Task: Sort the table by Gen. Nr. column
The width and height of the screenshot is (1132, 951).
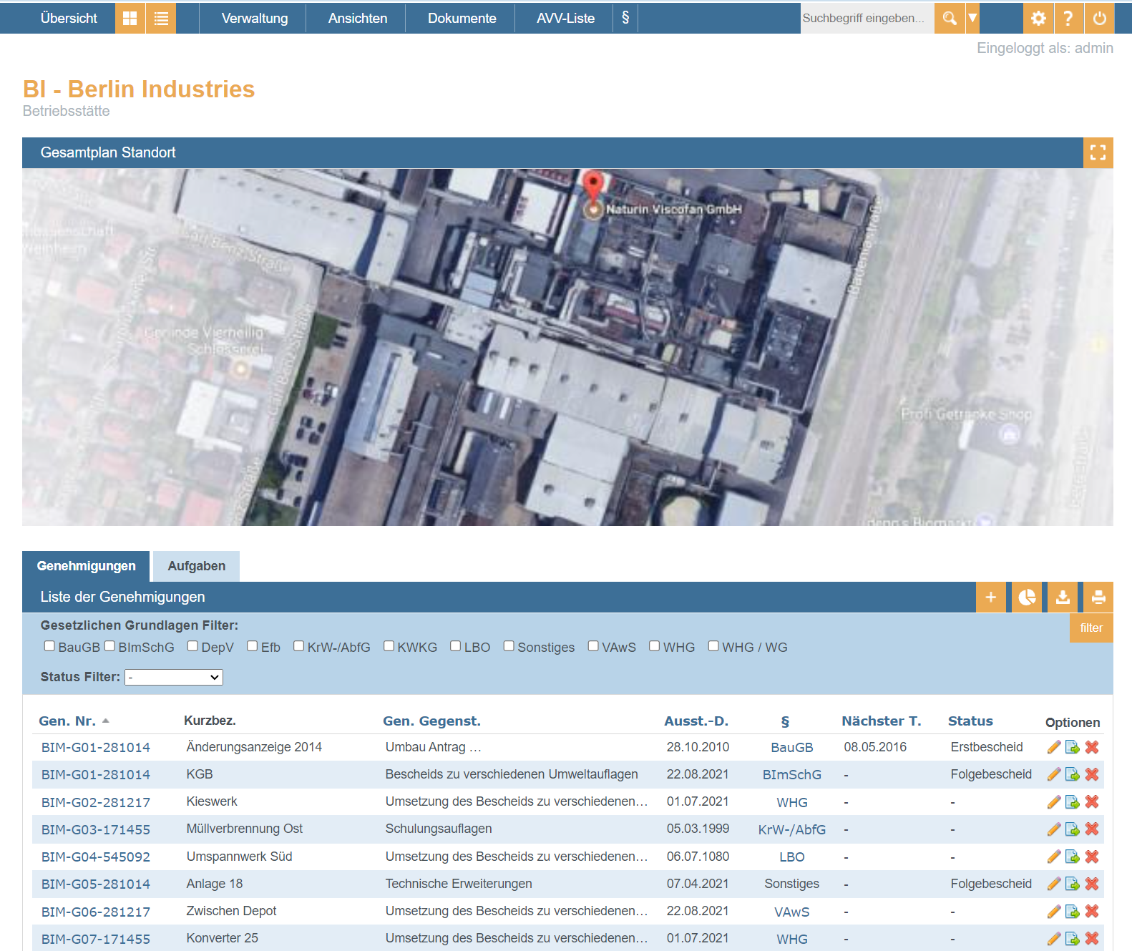Action: click(67, 721)
